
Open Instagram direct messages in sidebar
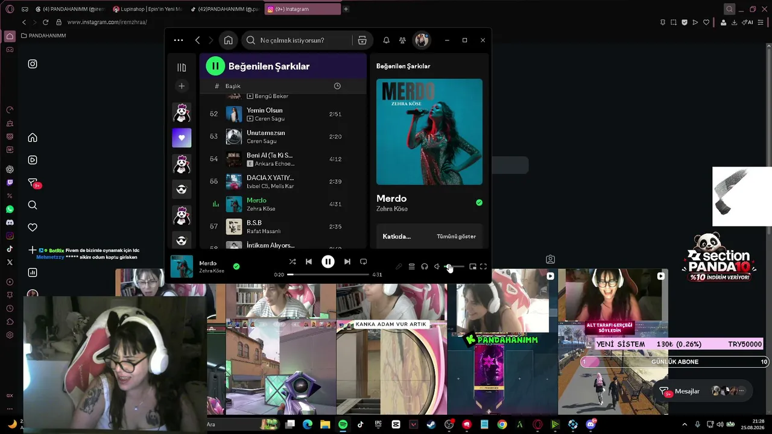[33, 183]
